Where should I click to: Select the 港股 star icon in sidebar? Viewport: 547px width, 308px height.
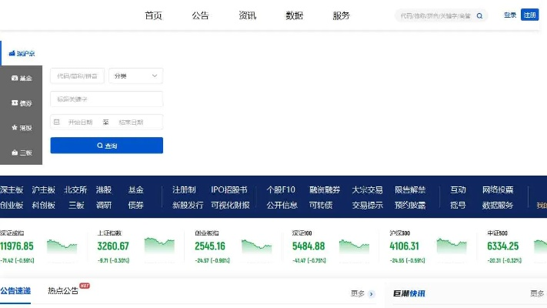point(15,128)
